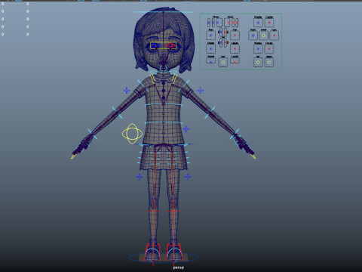The height and width of the screenshot is (272, 362).
Task: Select the blue cross locator beside the waist
Action: coord(186,129)
